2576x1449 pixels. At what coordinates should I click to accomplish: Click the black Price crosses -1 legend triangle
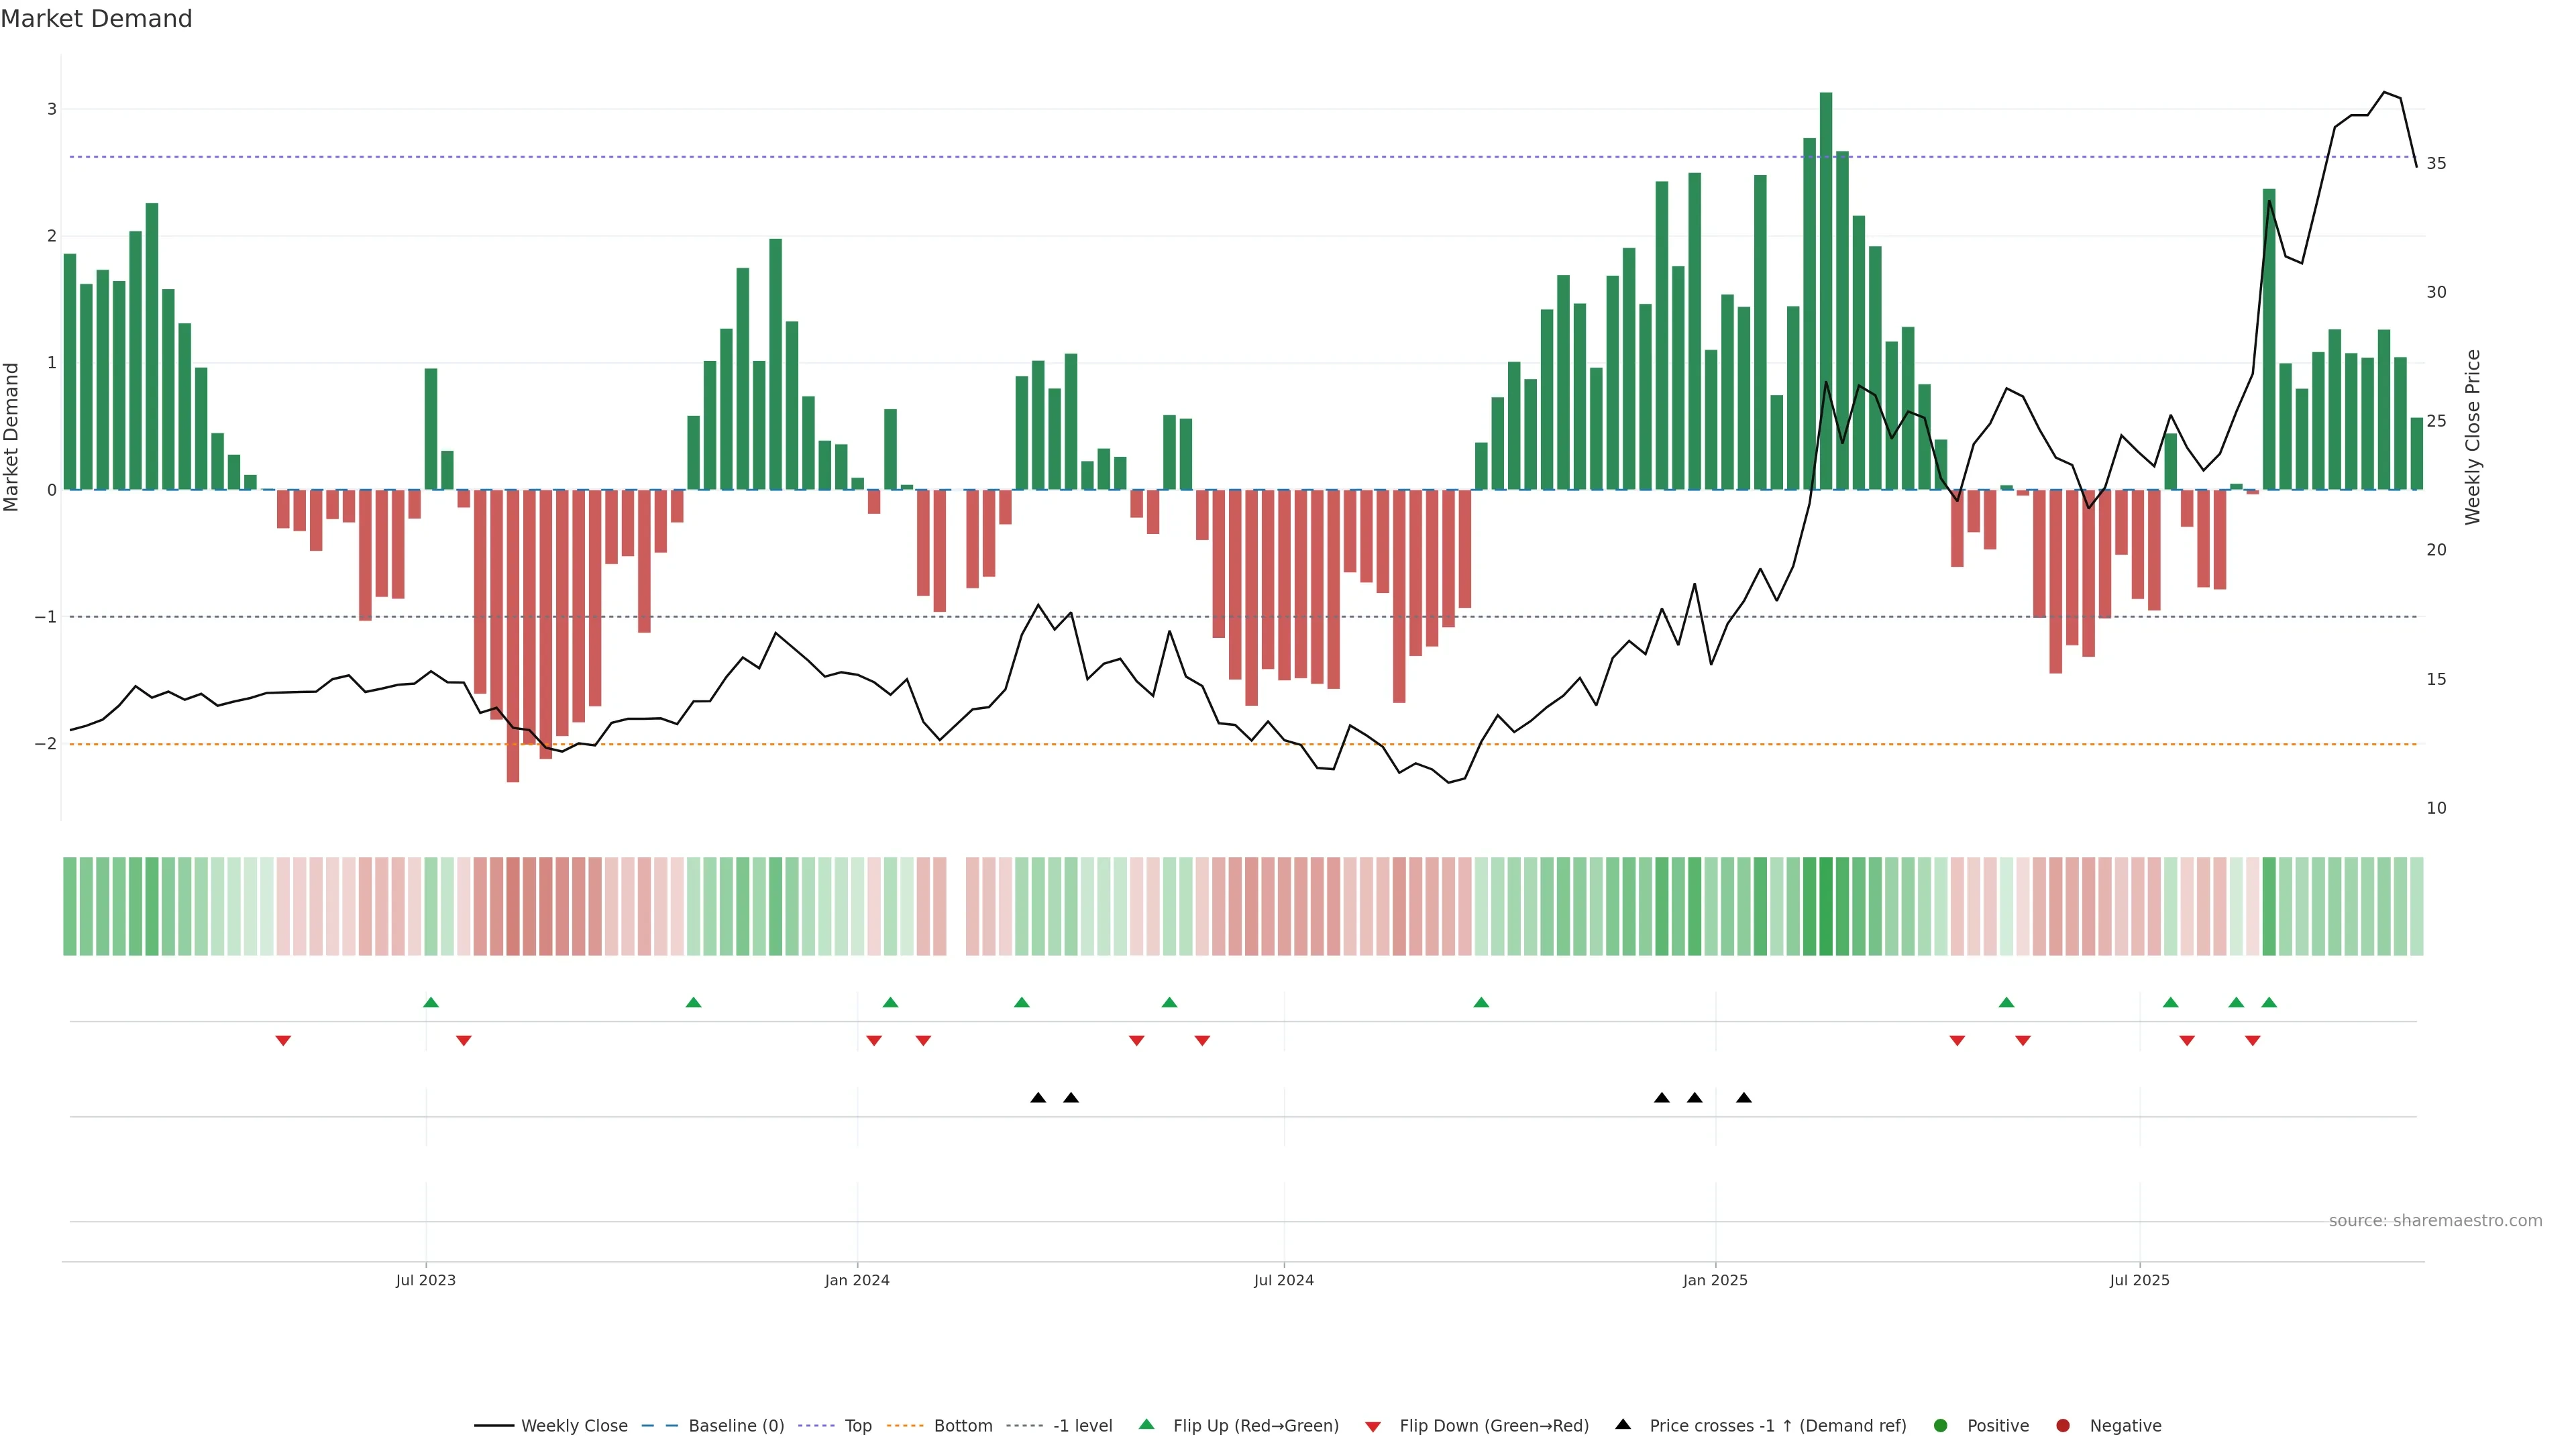[1623, 1424]
